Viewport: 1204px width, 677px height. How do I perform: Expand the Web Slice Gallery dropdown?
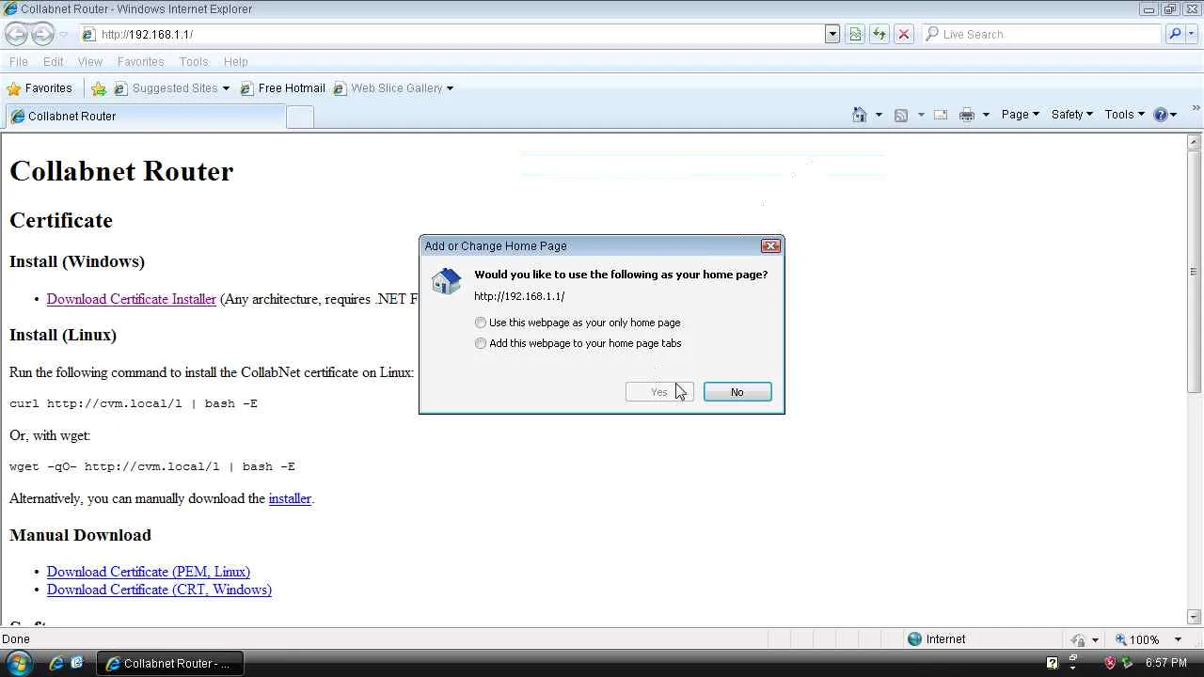click(x=450, y=88)
